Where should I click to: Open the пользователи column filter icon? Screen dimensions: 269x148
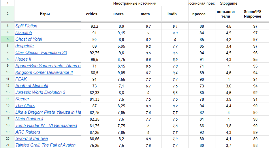[239, 14]
